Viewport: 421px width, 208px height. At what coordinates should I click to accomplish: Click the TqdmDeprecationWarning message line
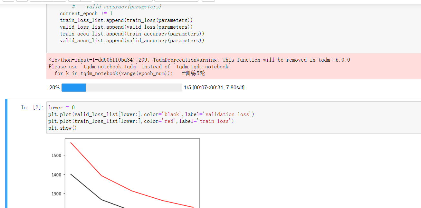[199, 60]
